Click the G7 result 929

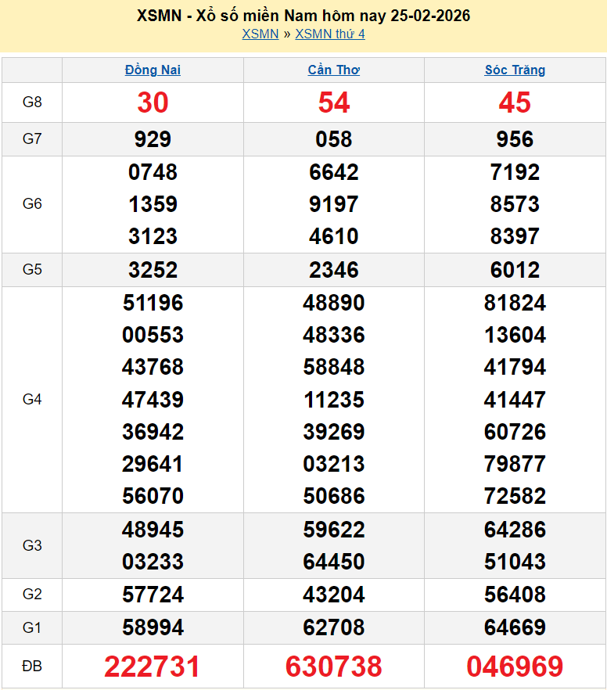pos(153,139)
